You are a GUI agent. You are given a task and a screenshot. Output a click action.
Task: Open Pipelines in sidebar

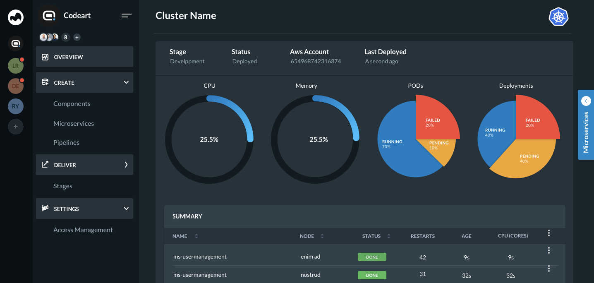click(66, 143)
